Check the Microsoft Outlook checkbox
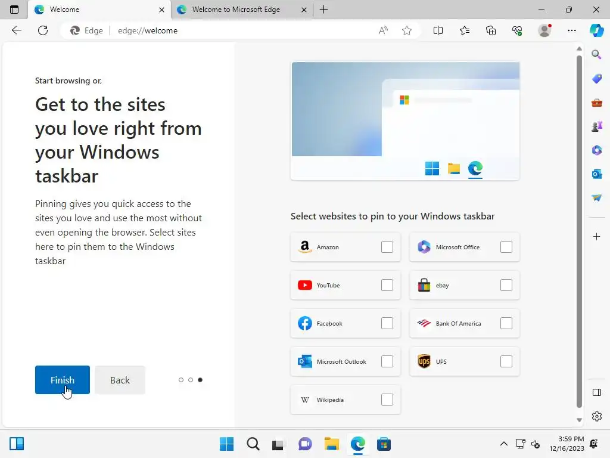The height and width of the screenshot is (458, 610). pos(387,361)
